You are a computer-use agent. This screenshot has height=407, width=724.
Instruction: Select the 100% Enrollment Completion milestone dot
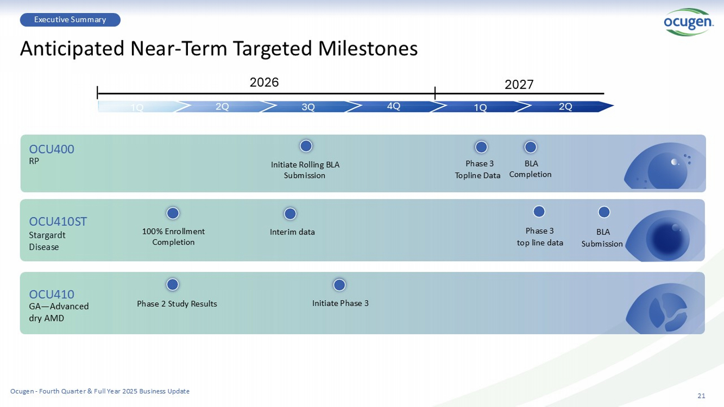[x=173, y=213]
